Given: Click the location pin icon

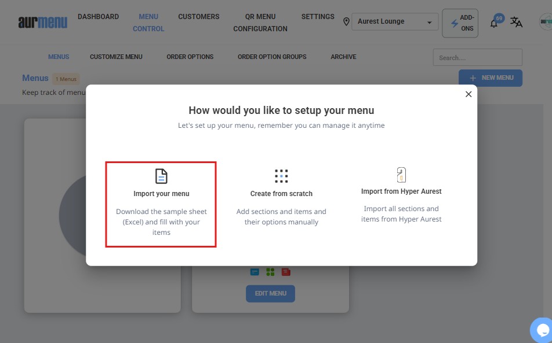Looking at the screenshot, I should (x=346, y=22).
